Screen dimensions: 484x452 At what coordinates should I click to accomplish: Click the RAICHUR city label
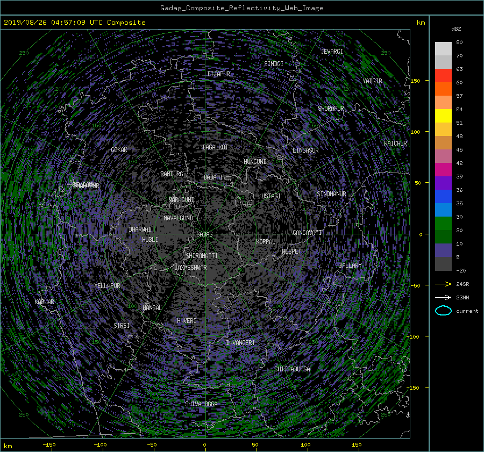(x=395, y=144)
